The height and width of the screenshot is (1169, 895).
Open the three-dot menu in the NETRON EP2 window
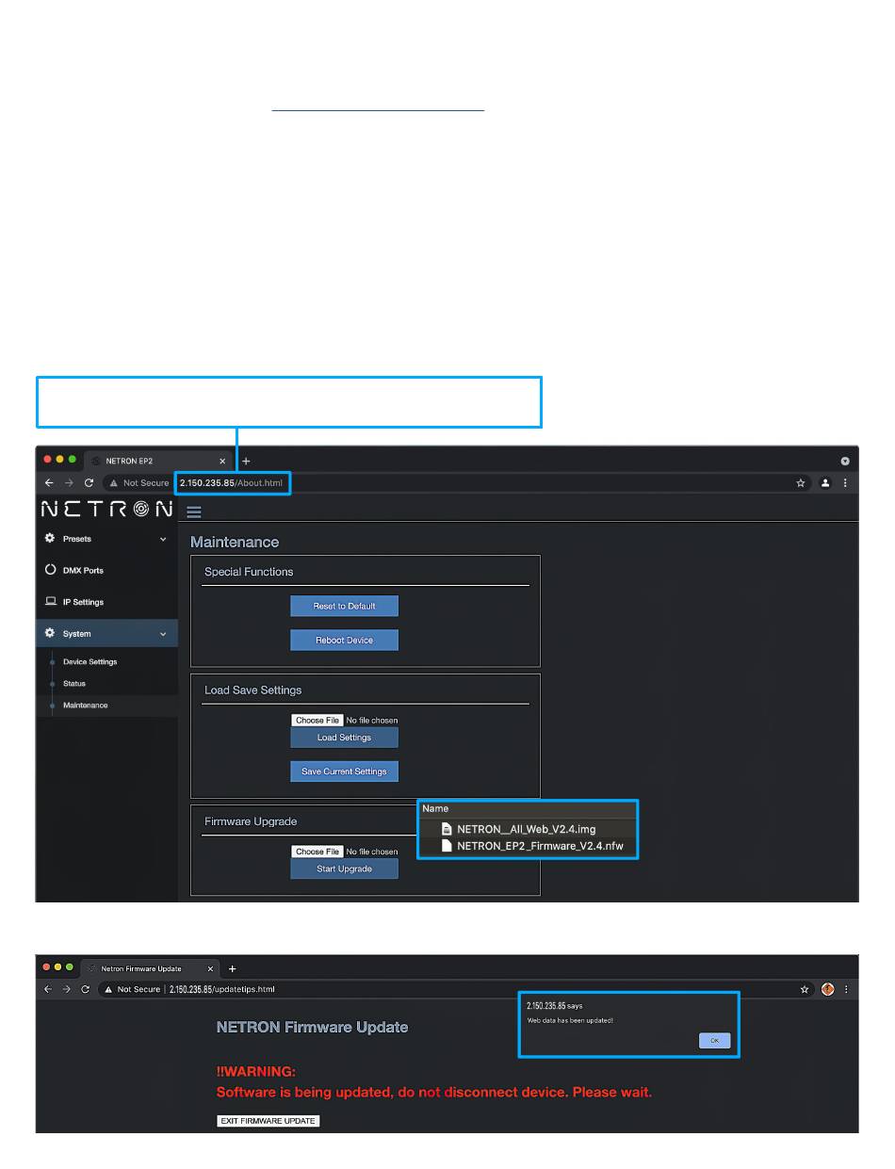(845, 483)
